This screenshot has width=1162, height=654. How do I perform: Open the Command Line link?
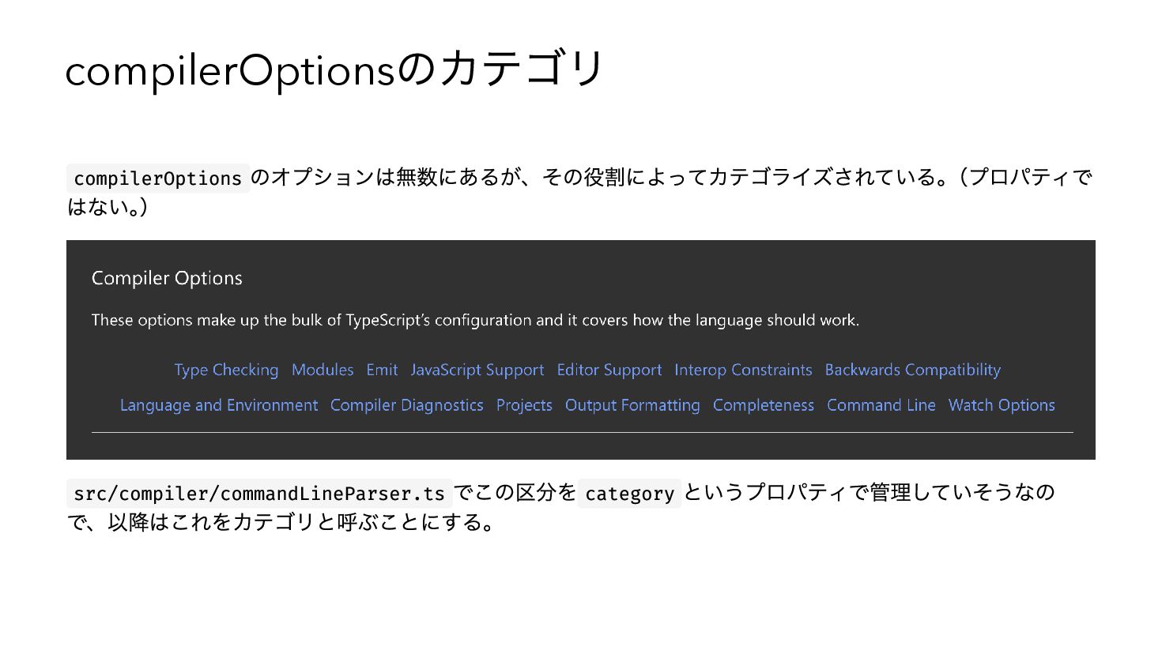[x=881, y=405]
